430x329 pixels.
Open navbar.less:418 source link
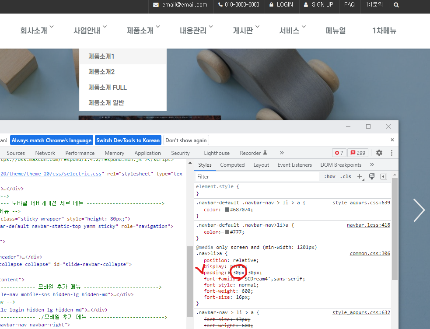click(368, 225)
